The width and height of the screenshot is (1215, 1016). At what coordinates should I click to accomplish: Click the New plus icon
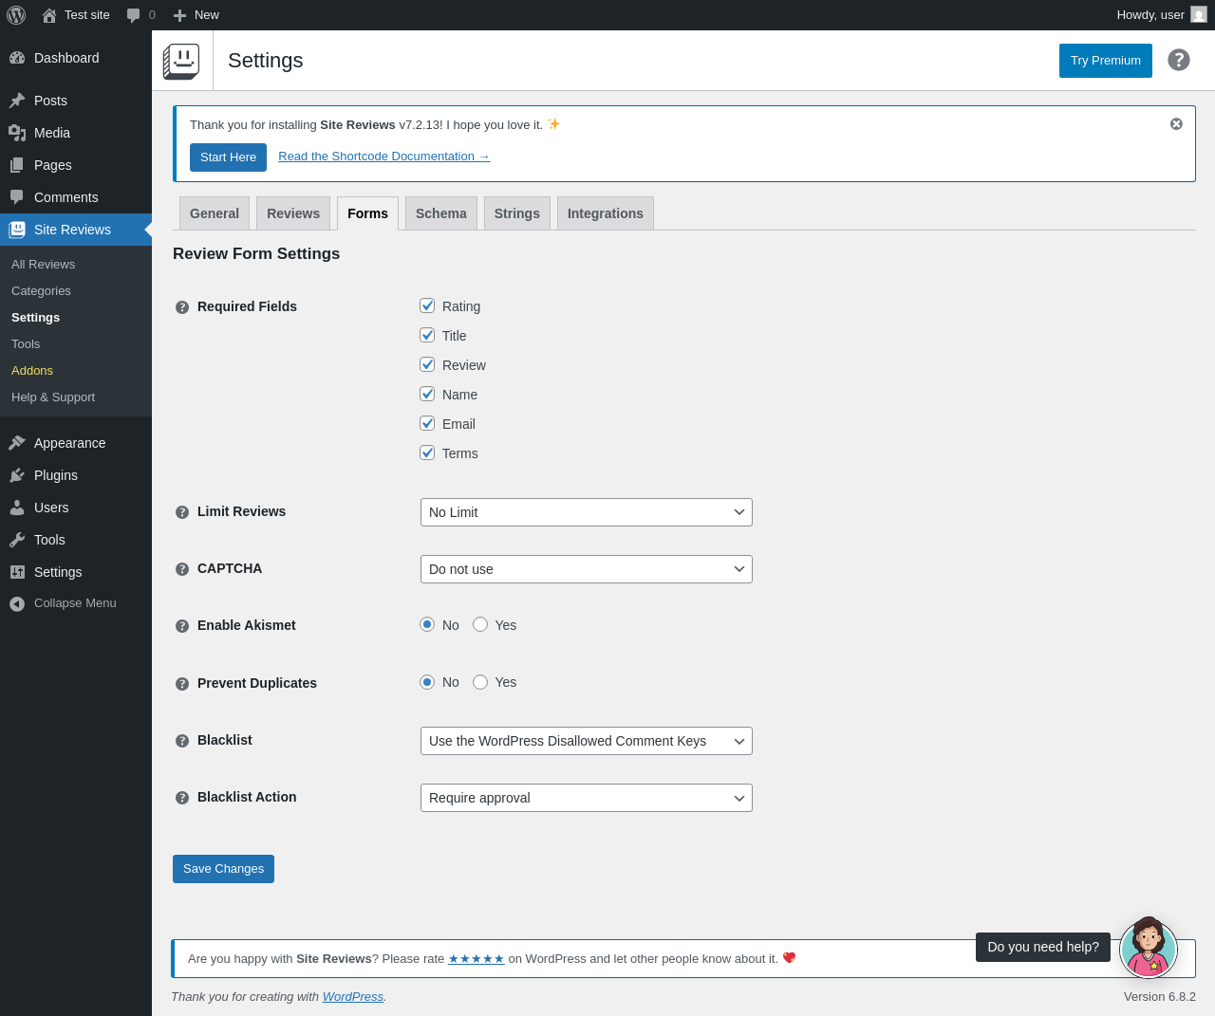tap(179, 15)
